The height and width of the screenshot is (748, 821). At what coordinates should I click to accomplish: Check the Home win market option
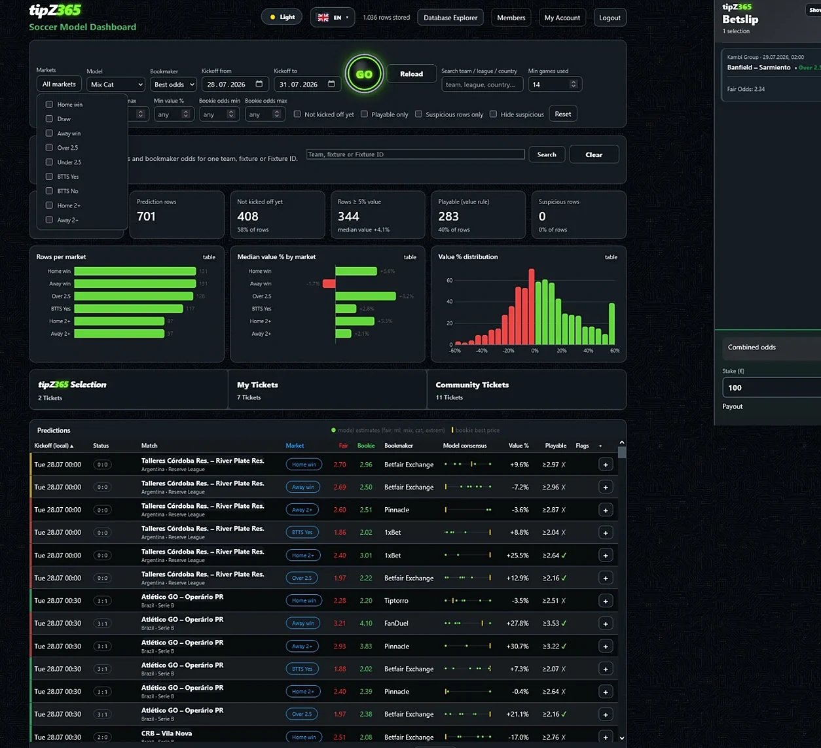coord(49,104)
